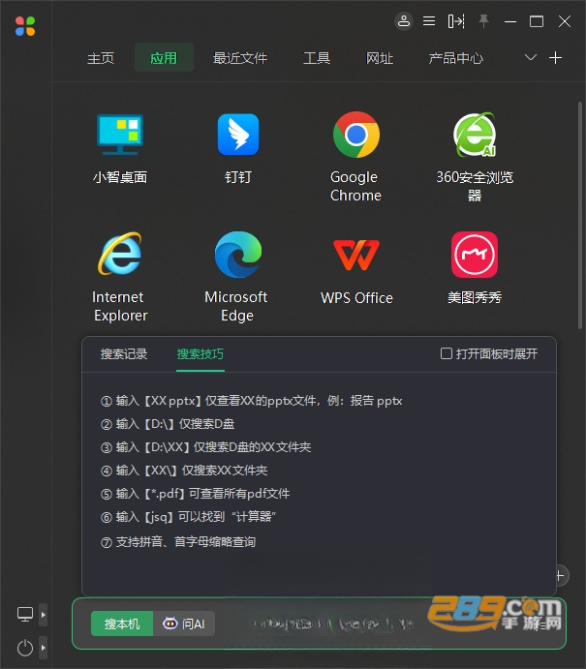Open Internet Explorer
Screen dimensions: 586x669
(120, 255)
